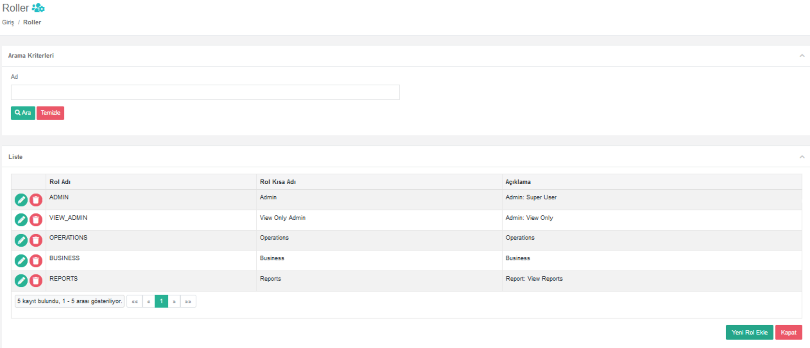Click the 'Report: View Reports' description

click(x=534, y=279)
